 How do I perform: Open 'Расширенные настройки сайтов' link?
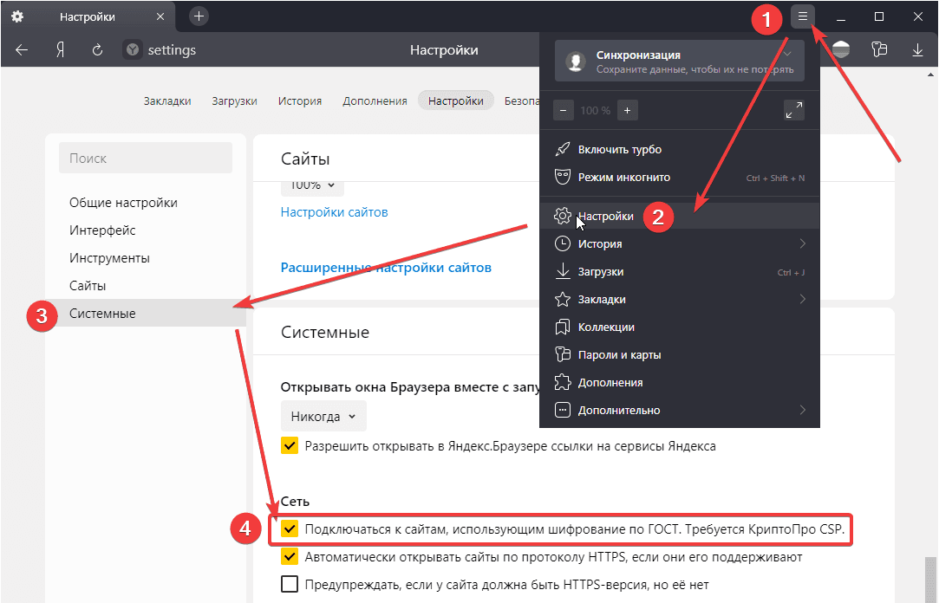[386, 268]
